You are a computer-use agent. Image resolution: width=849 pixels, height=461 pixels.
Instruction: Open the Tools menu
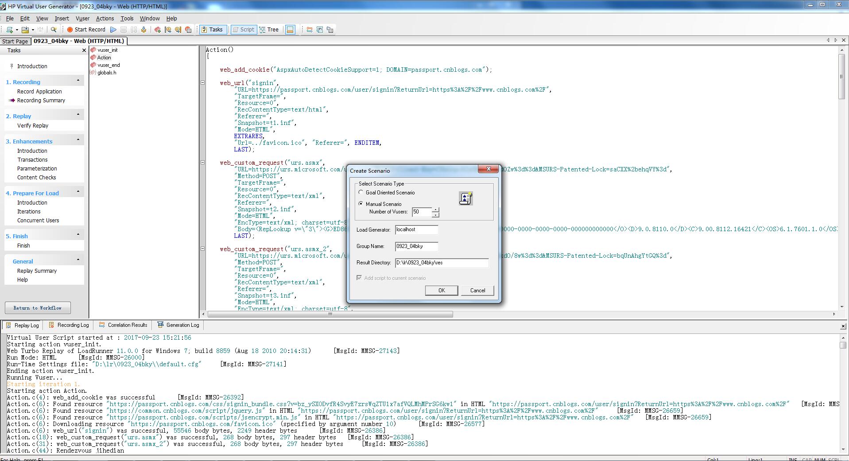(127, 18)
